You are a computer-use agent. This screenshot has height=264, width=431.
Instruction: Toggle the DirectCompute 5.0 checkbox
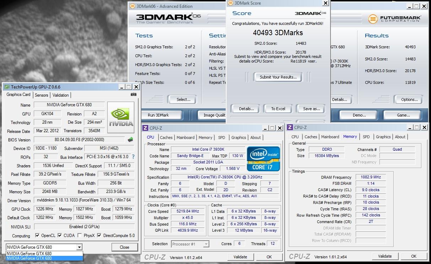click(x=99, y=235)
